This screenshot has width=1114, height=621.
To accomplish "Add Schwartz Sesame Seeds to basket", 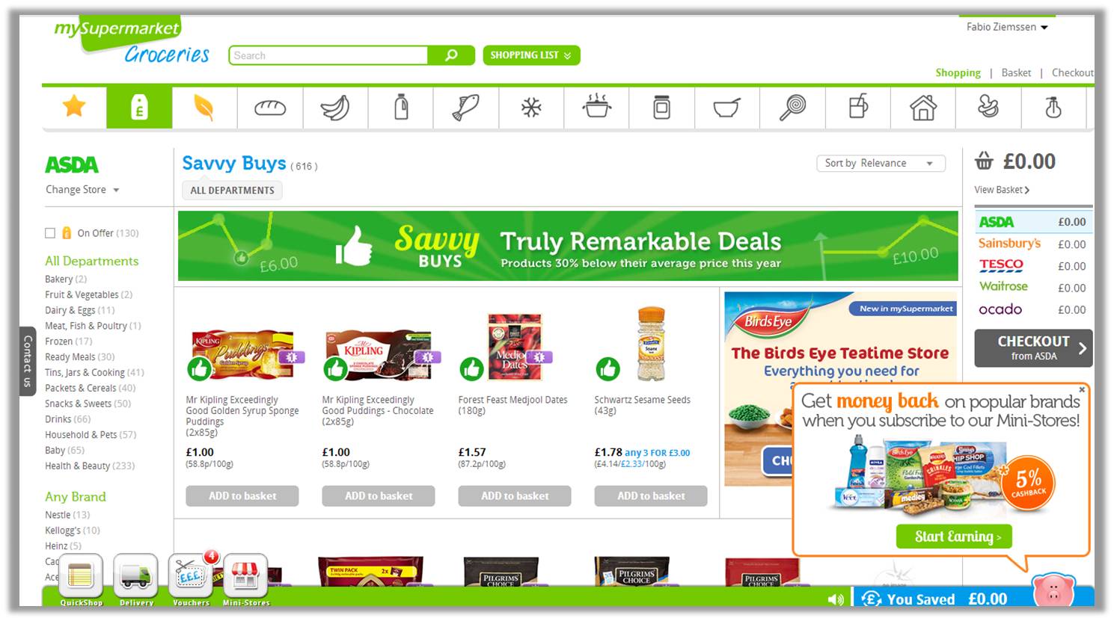I will (651, 495).
